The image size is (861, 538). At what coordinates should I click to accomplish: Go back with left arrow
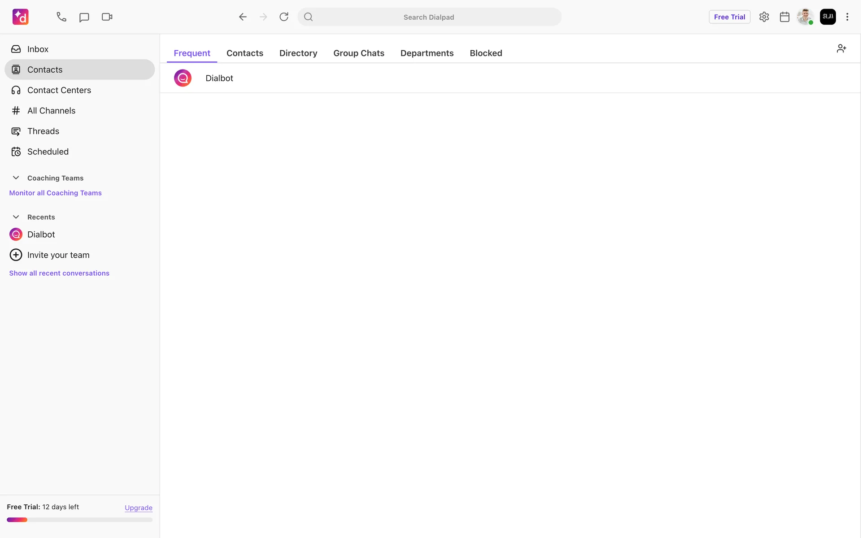pyautogui.click(x=243, y=17)
